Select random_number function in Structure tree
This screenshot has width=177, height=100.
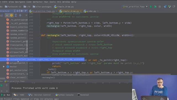point(17,31)
